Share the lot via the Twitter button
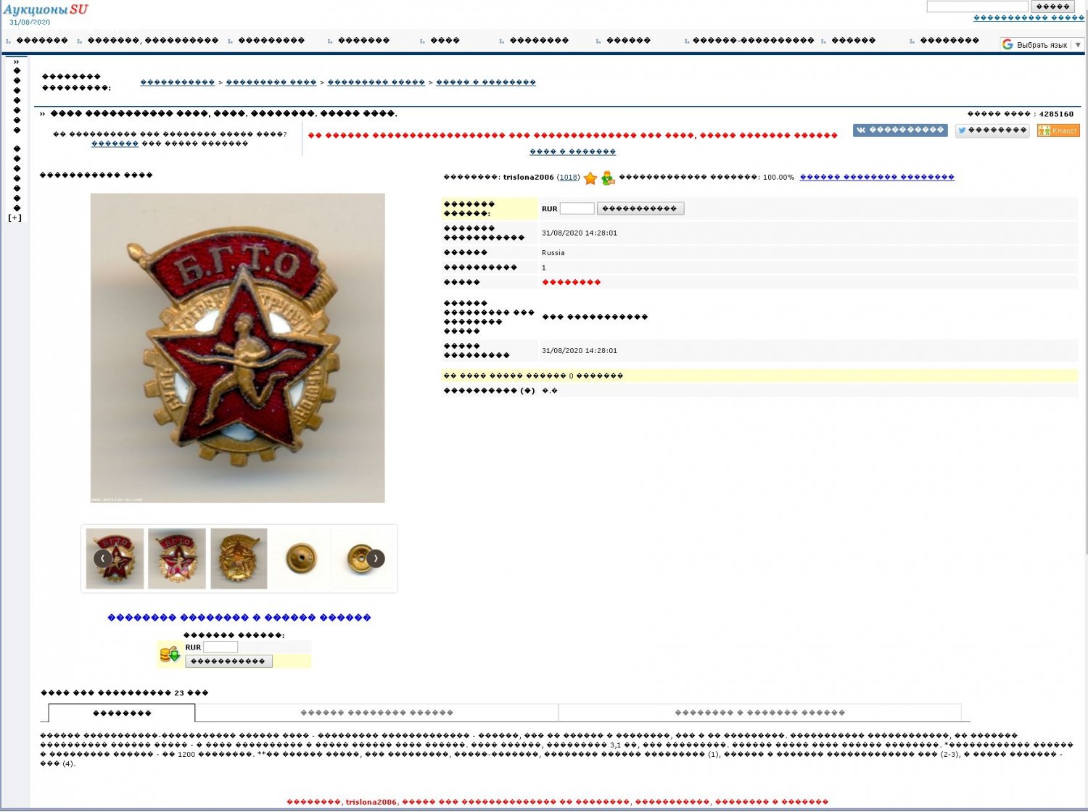The height and width of the screenshot is (812, 1088). (992, 130)
